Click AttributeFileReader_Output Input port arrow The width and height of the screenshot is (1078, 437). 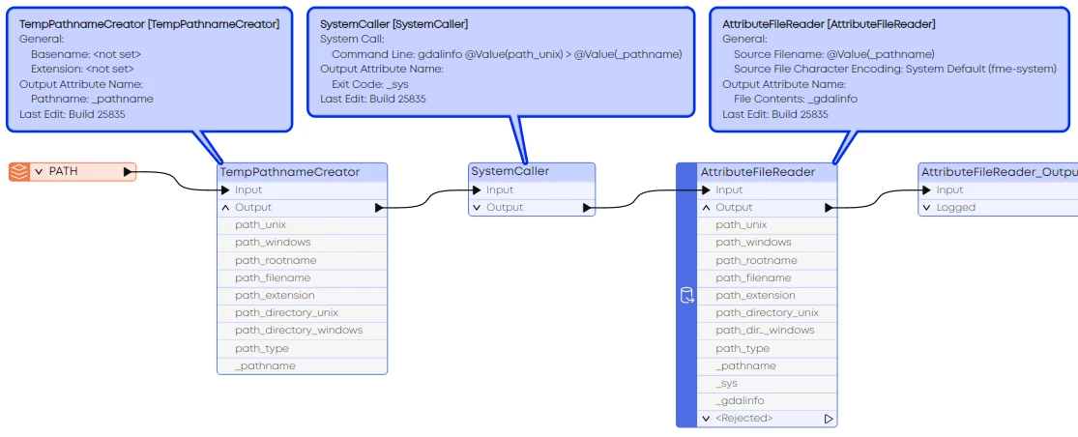927,189
